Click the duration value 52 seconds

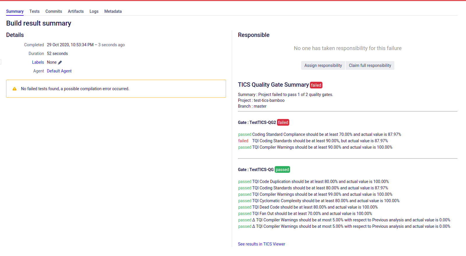click(57, 54)
